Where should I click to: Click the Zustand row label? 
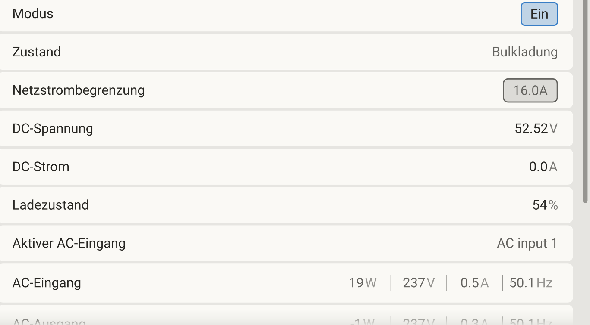click(x=37, y=52)
